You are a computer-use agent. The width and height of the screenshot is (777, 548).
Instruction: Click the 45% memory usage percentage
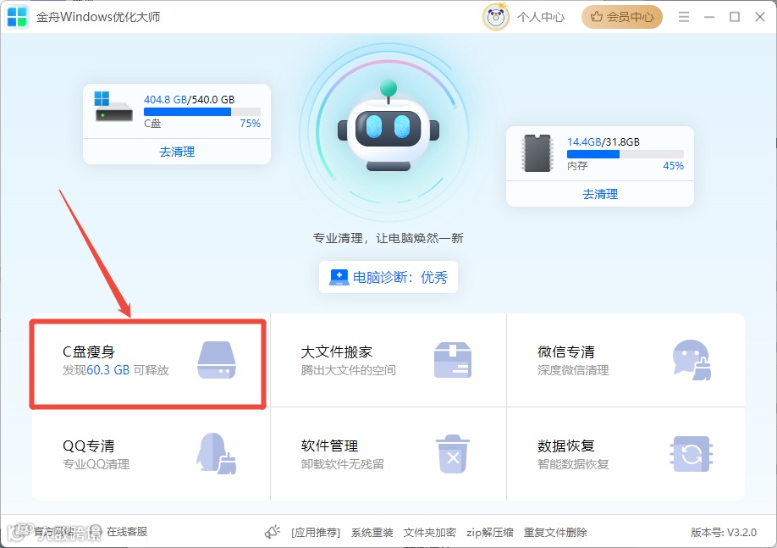tap(674, 166)
